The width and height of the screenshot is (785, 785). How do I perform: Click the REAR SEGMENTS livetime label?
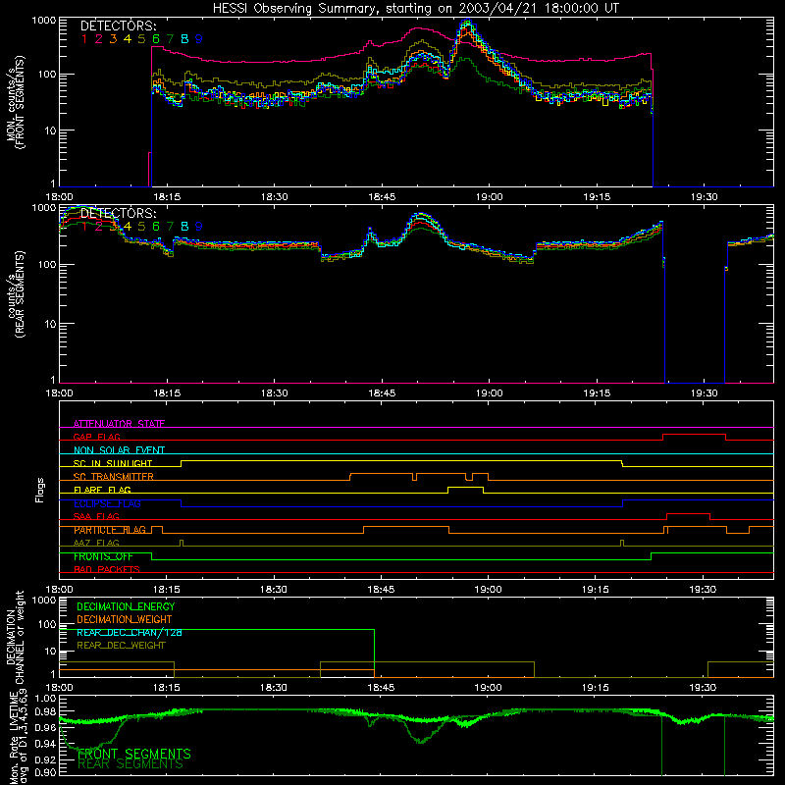tap(131, 764)
